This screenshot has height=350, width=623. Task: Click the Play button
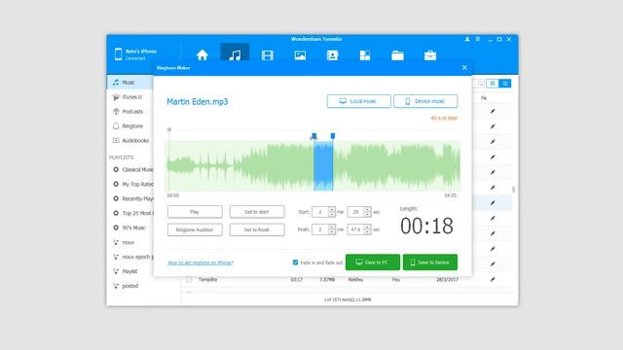click(195, 212)
